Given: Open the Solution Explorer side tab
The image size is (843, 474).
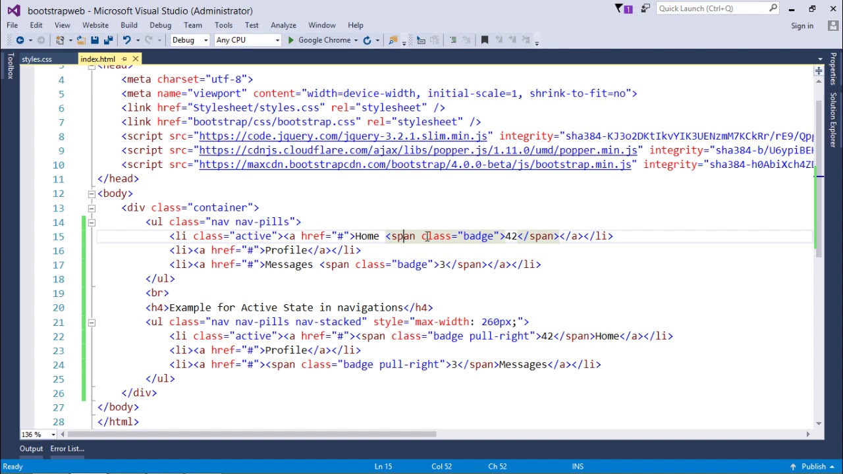Looking at the screenshot, I should [x=833, y=120].
